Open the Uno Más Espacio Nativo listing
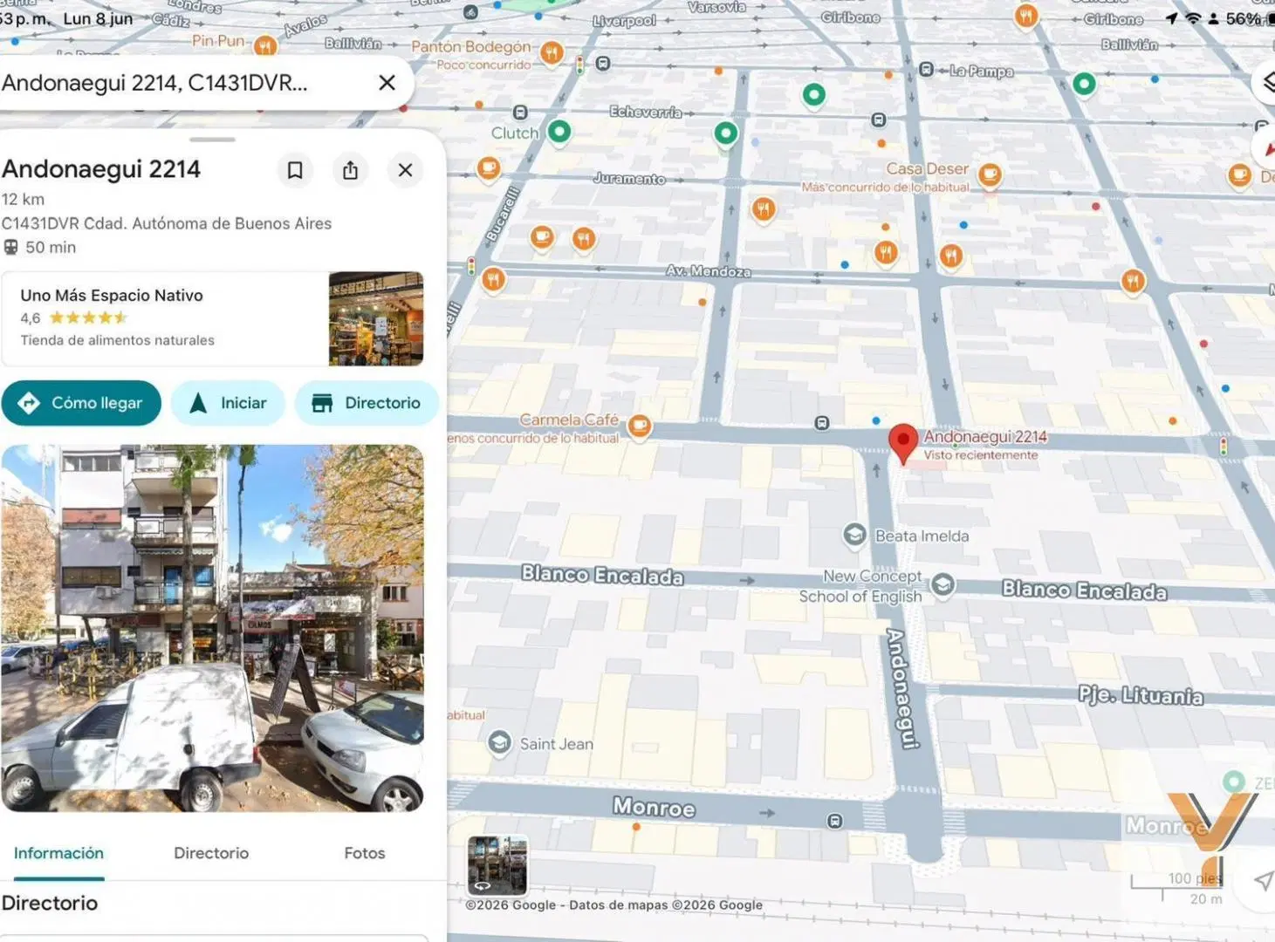1275x942 pixels. pos(213,318)
